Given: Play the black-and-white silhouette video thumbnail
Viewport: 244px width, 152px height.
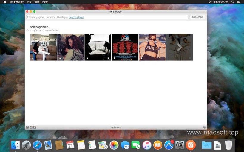Looking at the screenshot, I should pyautogui.click(x=109, y=58).
